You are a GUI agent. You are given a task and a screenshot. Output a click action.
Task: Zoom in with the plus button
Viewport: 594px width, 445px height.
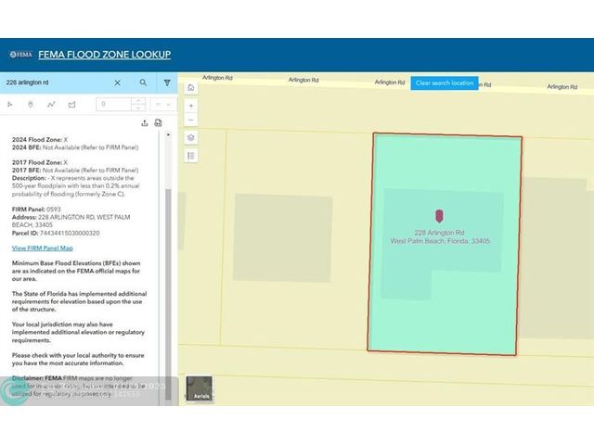coord(191,106)
